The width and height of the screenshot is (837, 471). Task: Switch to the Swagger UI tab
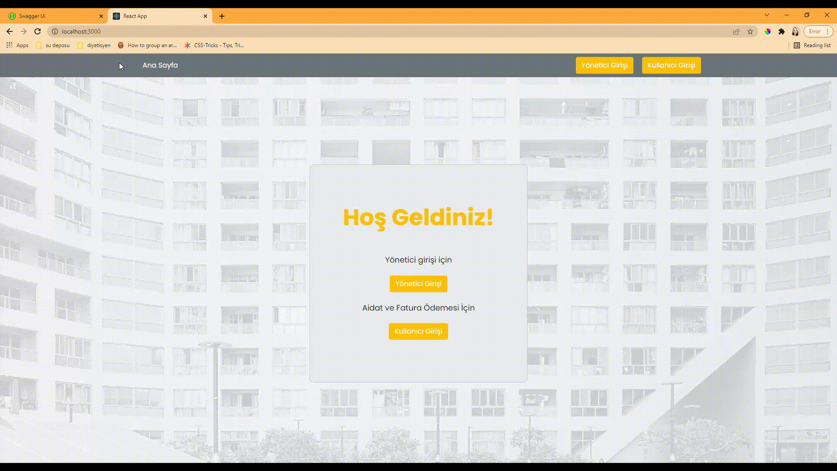(52, 16)
